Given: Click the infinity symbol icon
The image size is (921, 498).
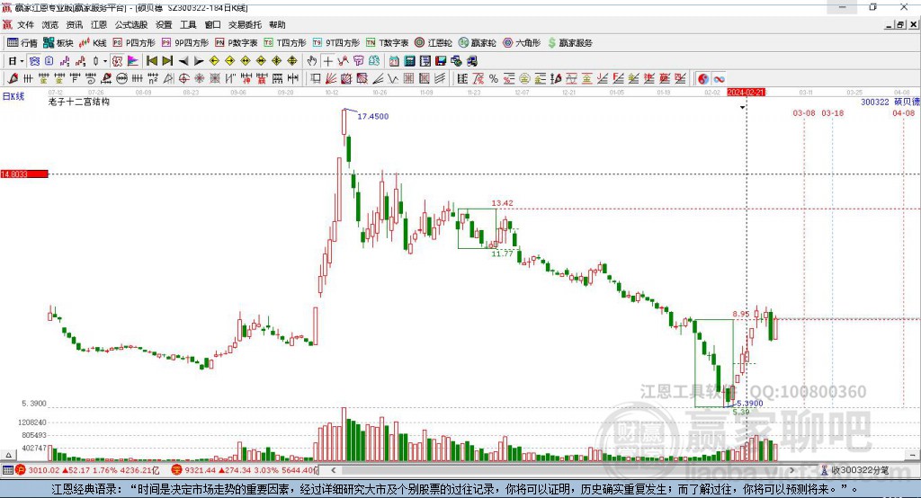Looking at the screenshot, I should point(719,79).
